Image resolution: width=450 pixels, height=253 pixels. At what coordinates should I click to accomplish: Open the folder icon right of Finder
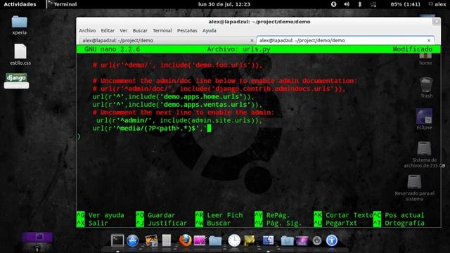287,241
